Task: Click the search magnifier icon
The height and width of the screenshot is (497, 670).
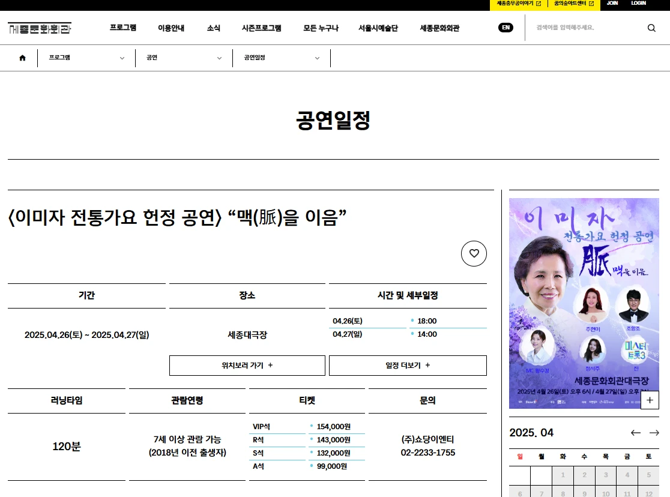Action: [x=651, y=28]
